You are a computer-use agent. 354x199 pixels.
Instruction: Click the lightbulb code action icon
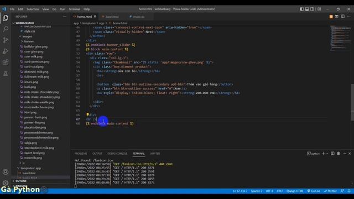87,114
